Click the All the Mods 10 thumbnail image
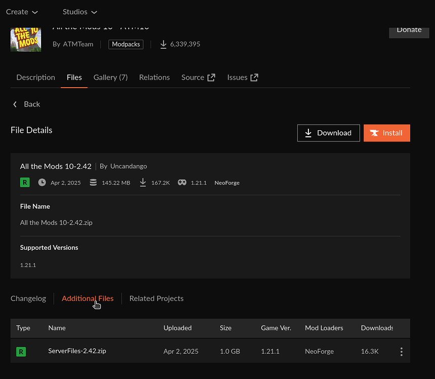 point(25,40)
